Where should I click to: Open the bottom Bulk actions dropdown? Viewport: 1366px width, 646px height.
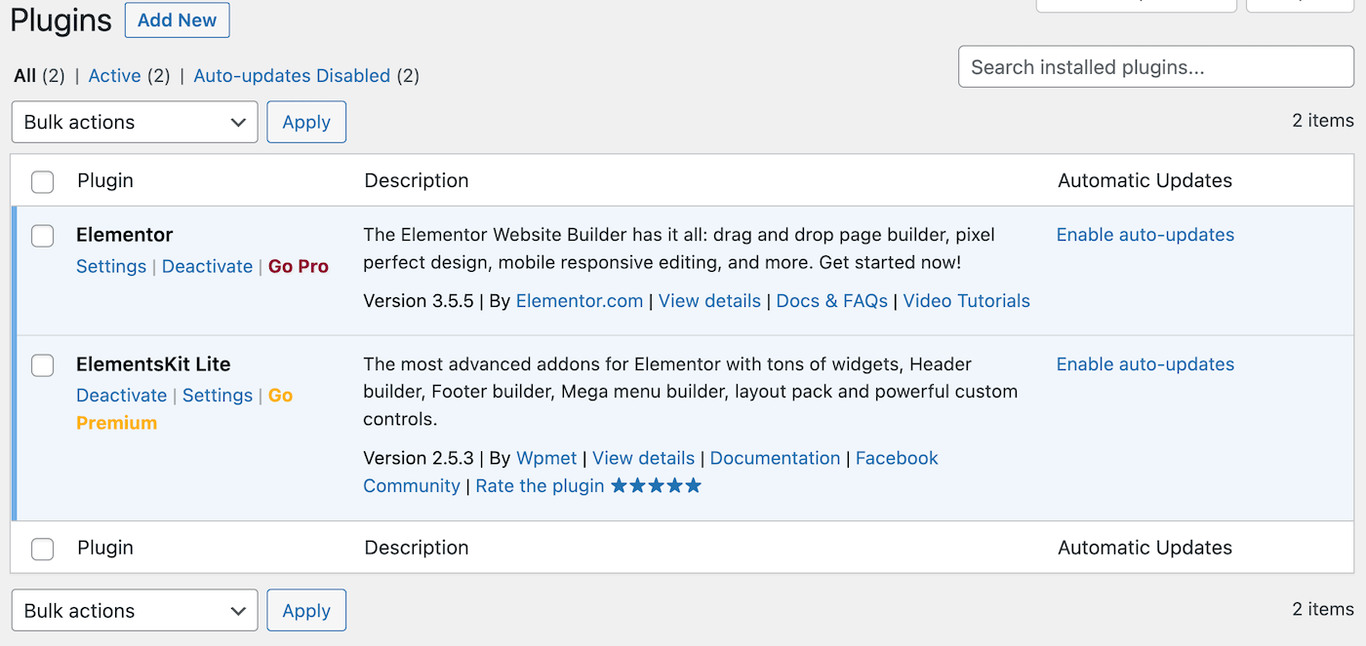[x=135, y=611]
